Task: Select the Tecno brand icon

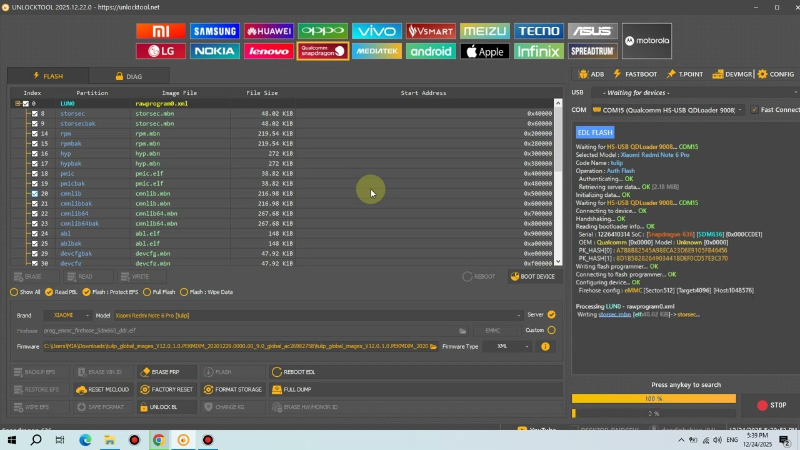Action: coord(539,31)
